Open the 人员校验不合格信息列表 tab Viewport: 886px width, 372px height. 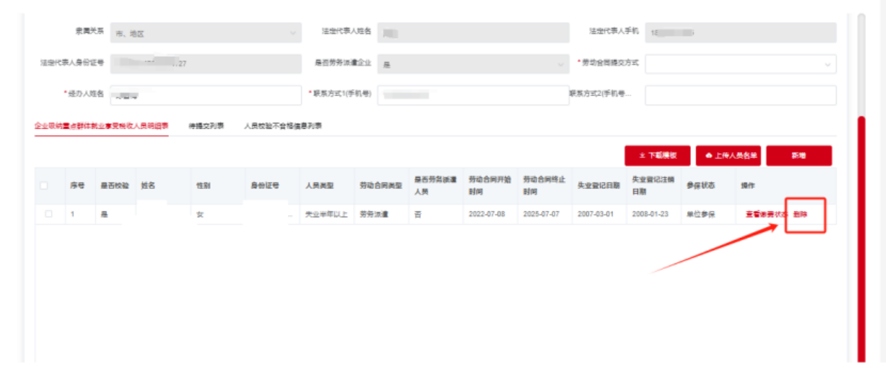(x=282, y=127)
